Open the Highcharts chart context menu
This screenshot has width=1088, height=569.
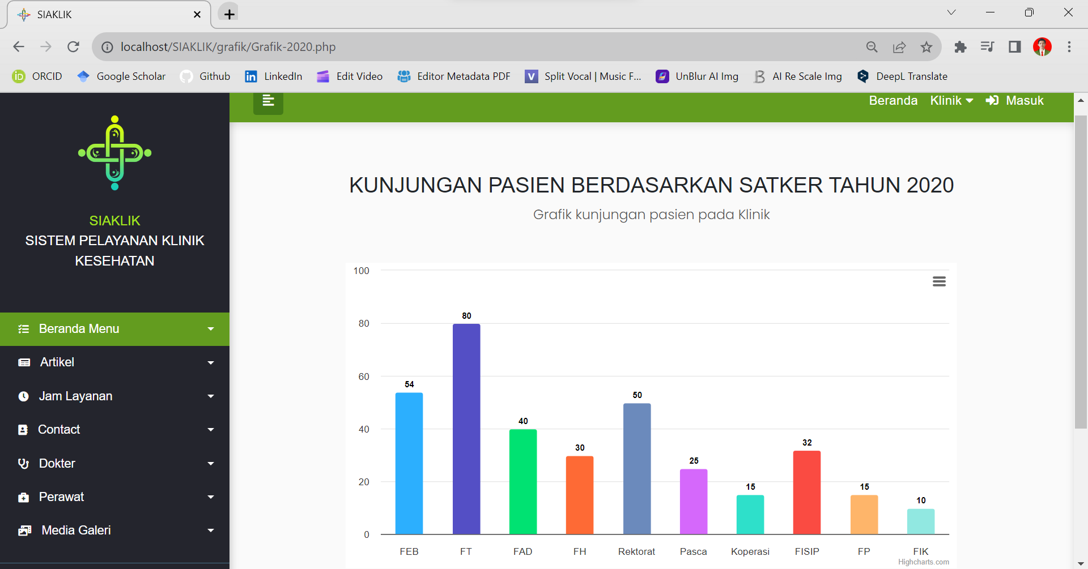[939, 281]
